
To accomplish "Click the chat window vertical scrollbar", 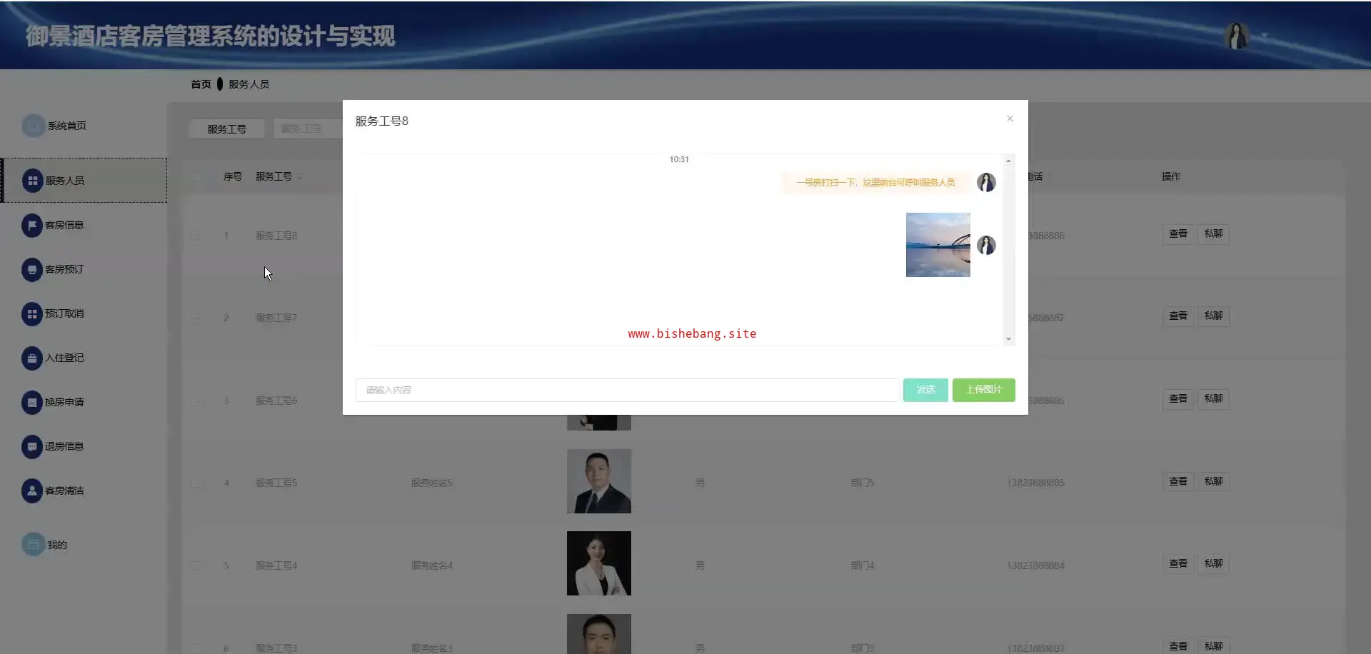I will (1008, 250).
